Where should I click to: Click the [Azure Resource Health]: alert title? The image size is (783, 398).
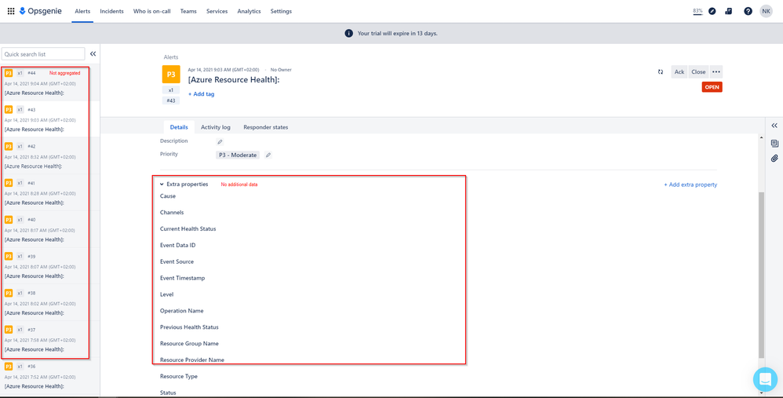[233, 80]
